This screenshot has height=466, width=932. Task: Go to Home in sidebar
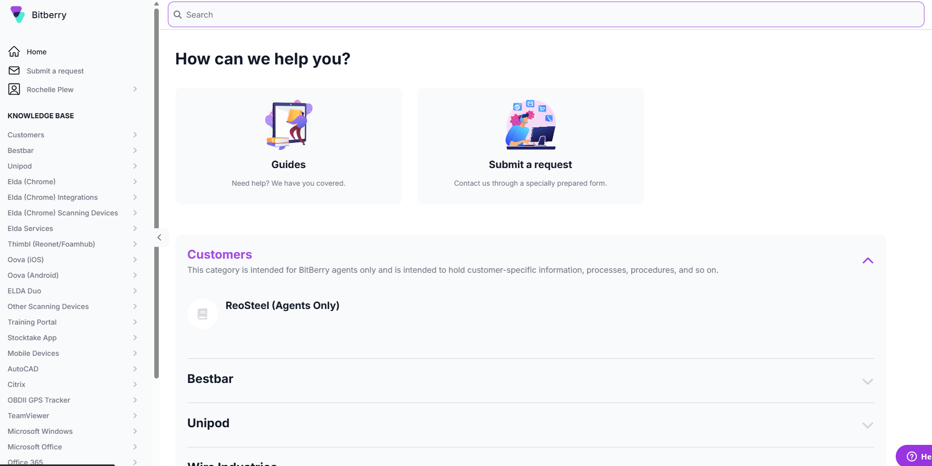point(36,52)
